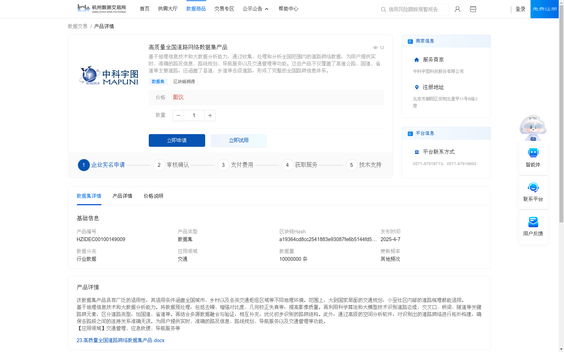Switch to the 产品详情 tab

[122, 196]
